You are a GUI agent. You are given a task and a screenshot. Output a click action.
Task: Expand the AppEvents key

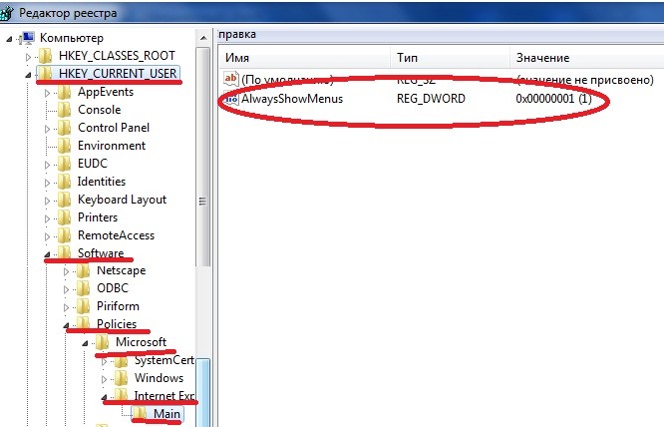click(x=47, y=93)
